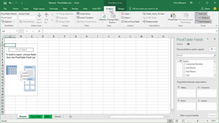Open the Relationships tool
The width and height of the screenshot is (219, 123).
click(x=150, y=22)
